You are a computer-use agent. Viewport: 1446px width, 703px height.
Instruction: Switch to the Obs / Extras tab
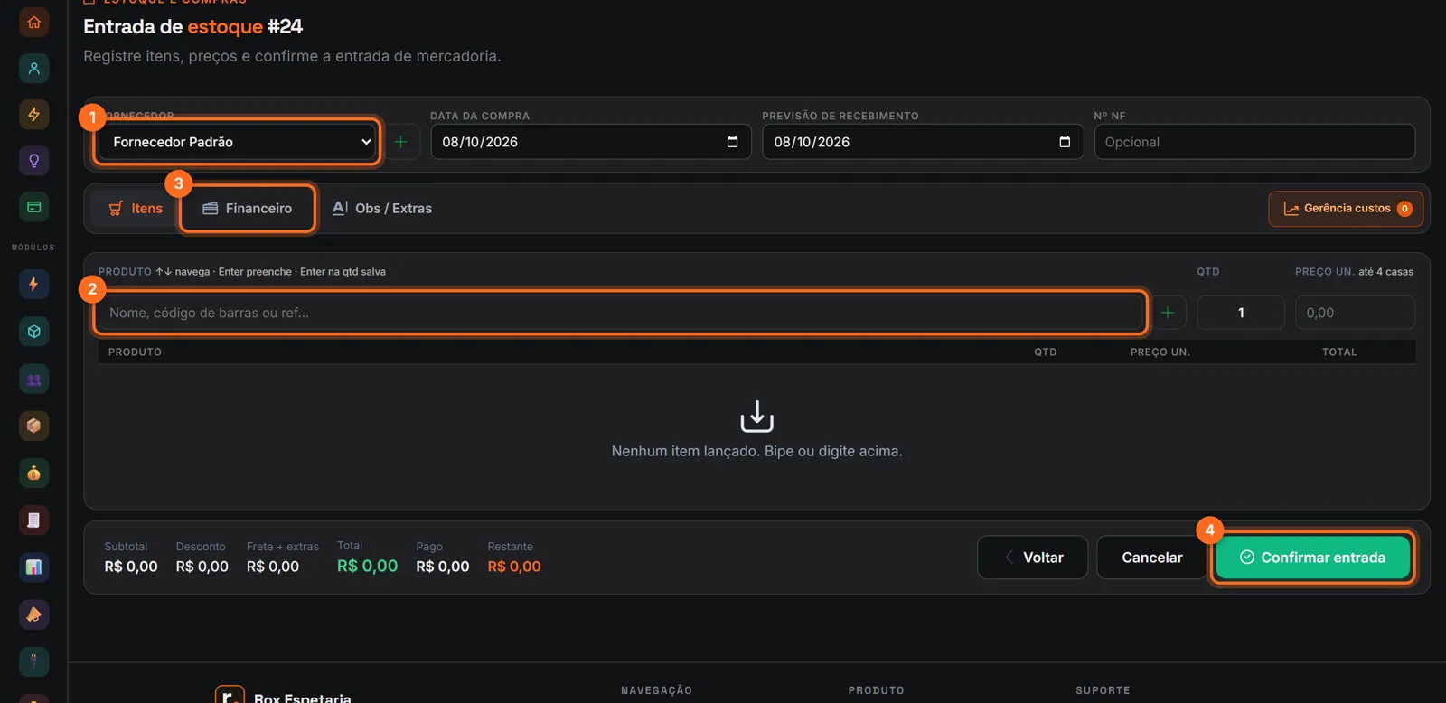382,209
